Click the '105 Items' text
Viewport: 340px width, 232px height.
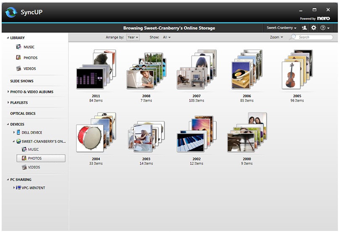[196, 101]
